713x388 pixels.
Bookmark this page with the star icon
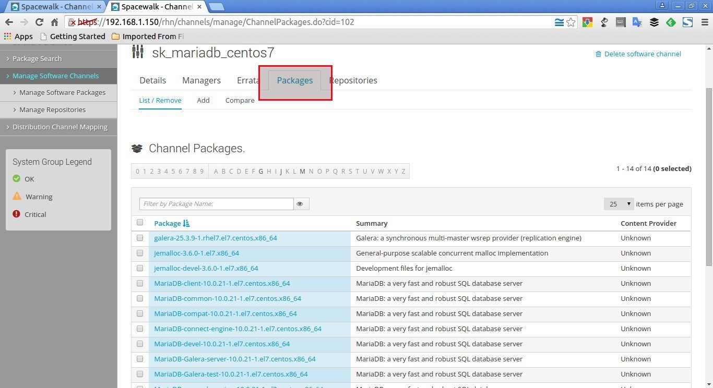click(571, 22)
